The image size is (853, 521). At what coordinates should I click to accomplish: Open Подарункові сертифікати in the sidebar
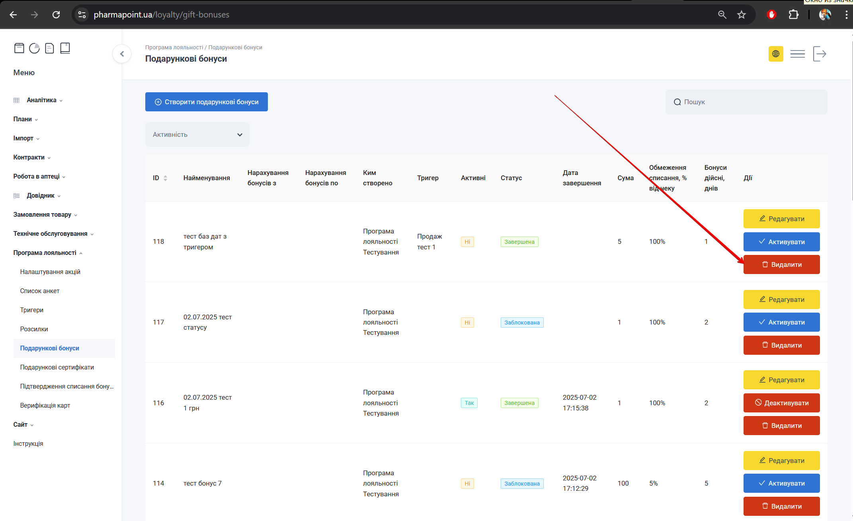57,367
